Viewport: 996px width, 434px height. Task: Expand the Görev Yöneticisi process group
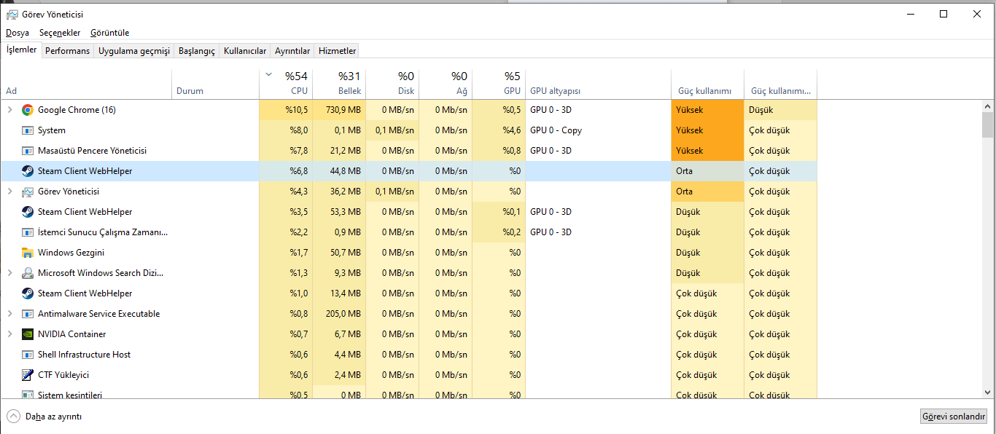coord(9,192)
